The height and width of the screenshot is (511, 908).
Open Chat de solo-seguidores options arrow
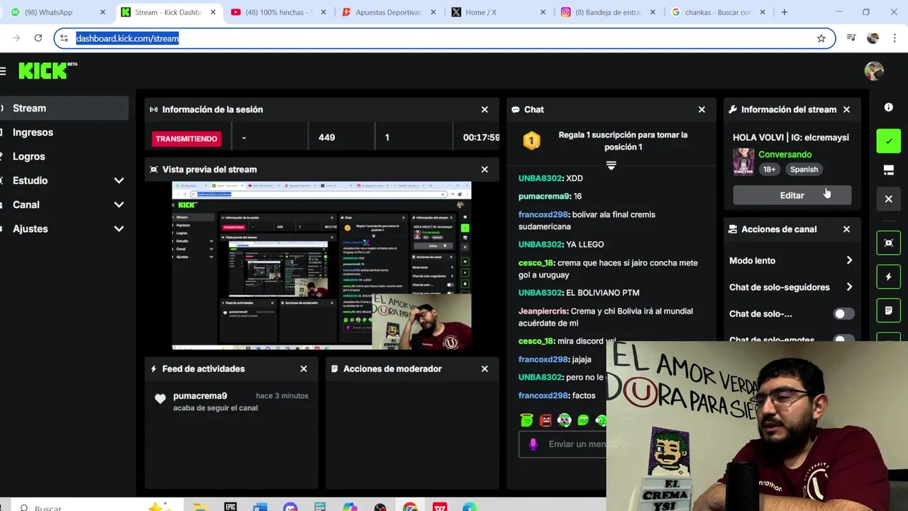coord(849,287)
